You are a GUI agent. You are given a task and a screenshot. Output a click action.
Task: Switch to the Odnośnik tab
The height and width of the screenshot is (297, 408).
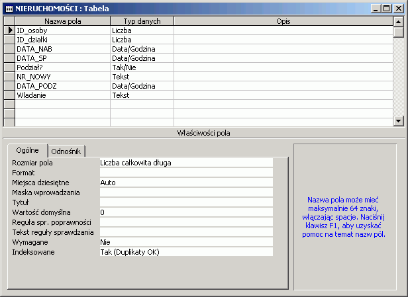(66, 151)
